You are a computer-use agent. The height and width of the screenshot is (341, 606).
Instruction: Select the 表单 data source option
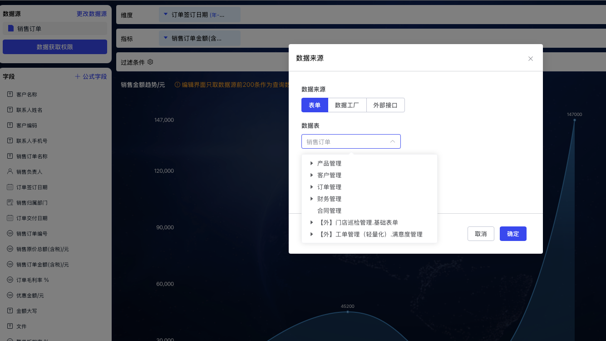[315, 105]
